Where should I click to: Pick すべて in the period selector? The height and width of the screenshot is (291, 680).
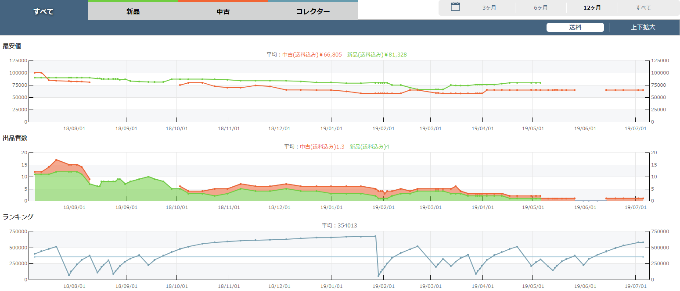click(643, 8)
